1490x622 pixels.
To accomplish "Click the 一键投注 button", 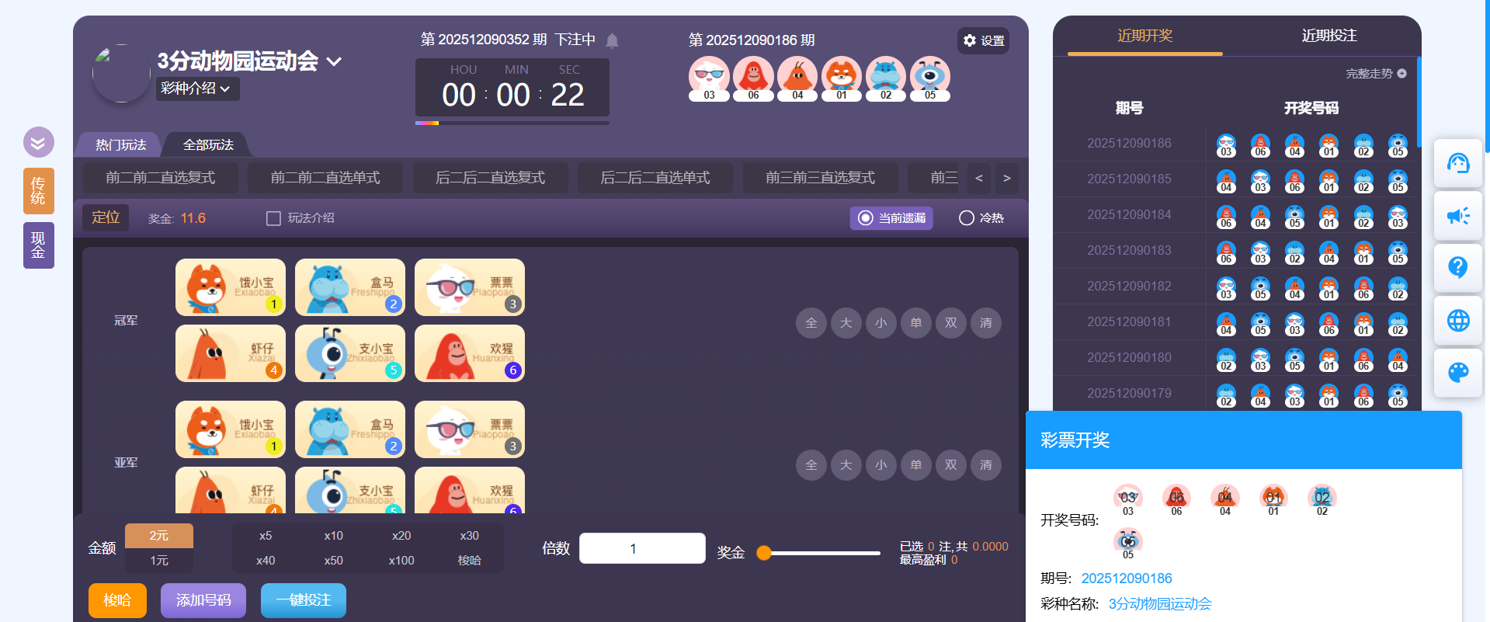I will [x=303, y=600].
